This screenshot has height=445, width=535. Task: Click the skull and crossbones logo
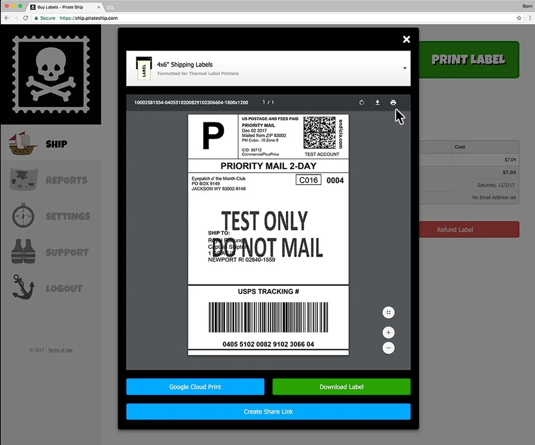click(x=50, y=74)
